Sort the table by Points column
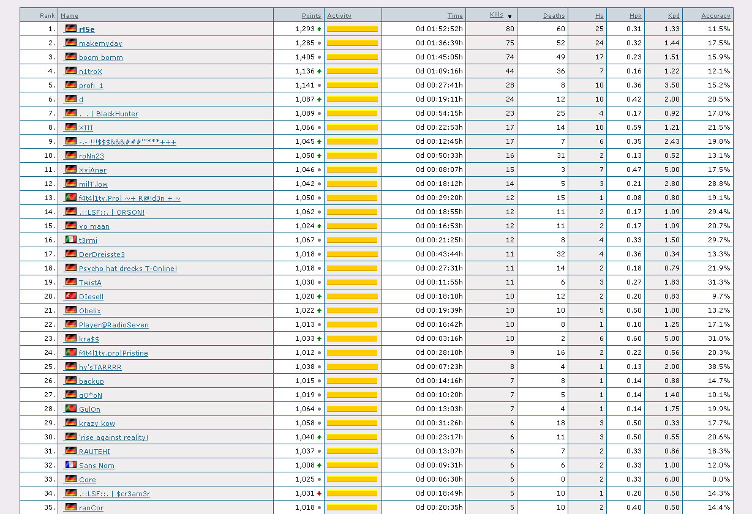 (x=311, y=15)
